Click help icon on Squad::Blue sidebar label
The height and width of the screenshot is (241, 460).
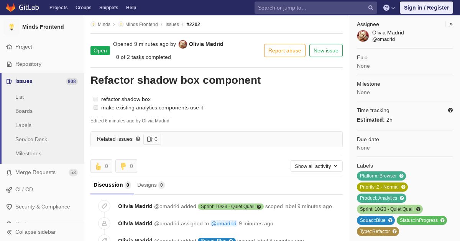click(x=391, y=220)
